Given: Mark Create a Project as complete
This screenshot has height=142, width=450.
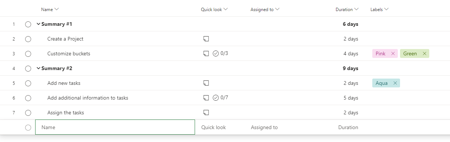Looking at the screenshot, I should 28,39.
